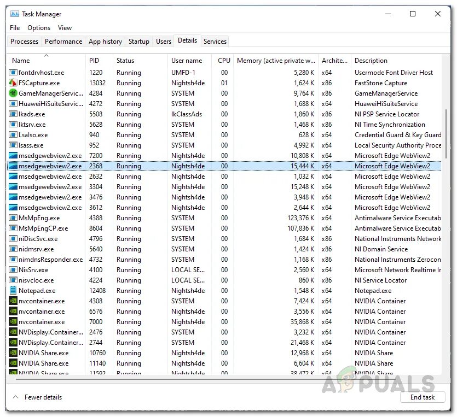Click icon of msedgewebview2.exe PID 7200

pyautogui.click(x=13, y=155)
